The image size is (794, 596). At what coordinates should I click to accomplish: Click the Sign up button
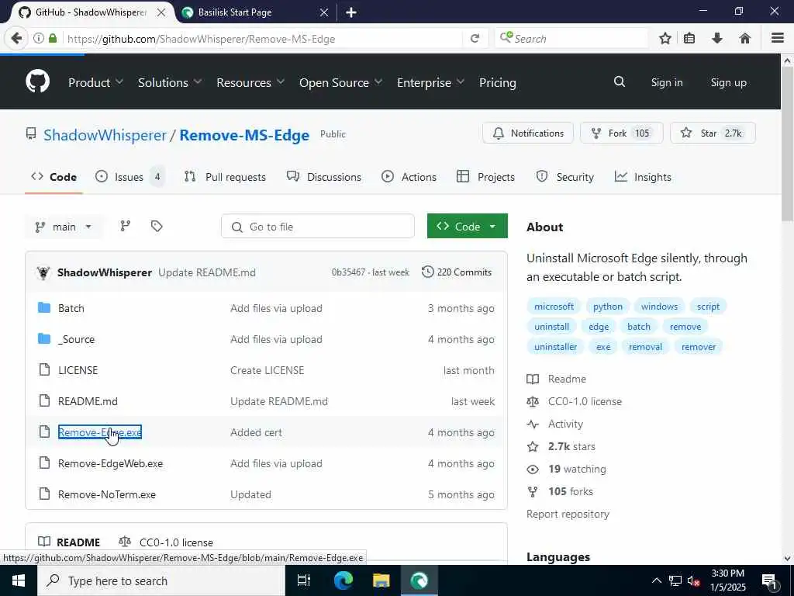tap(728, 82)
